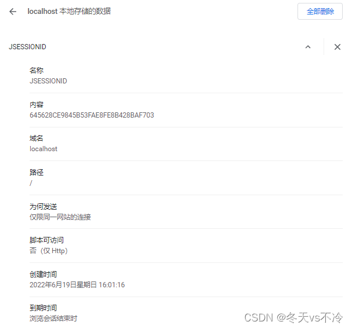This screenshot has height=329, width=352.
Task: Click the 域名 field label
Action: pos(36,138)
